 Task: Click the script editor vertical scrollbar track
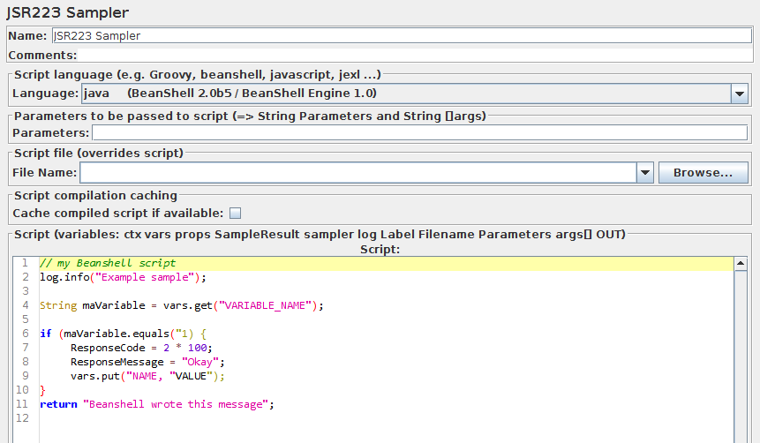coord(740,353)
